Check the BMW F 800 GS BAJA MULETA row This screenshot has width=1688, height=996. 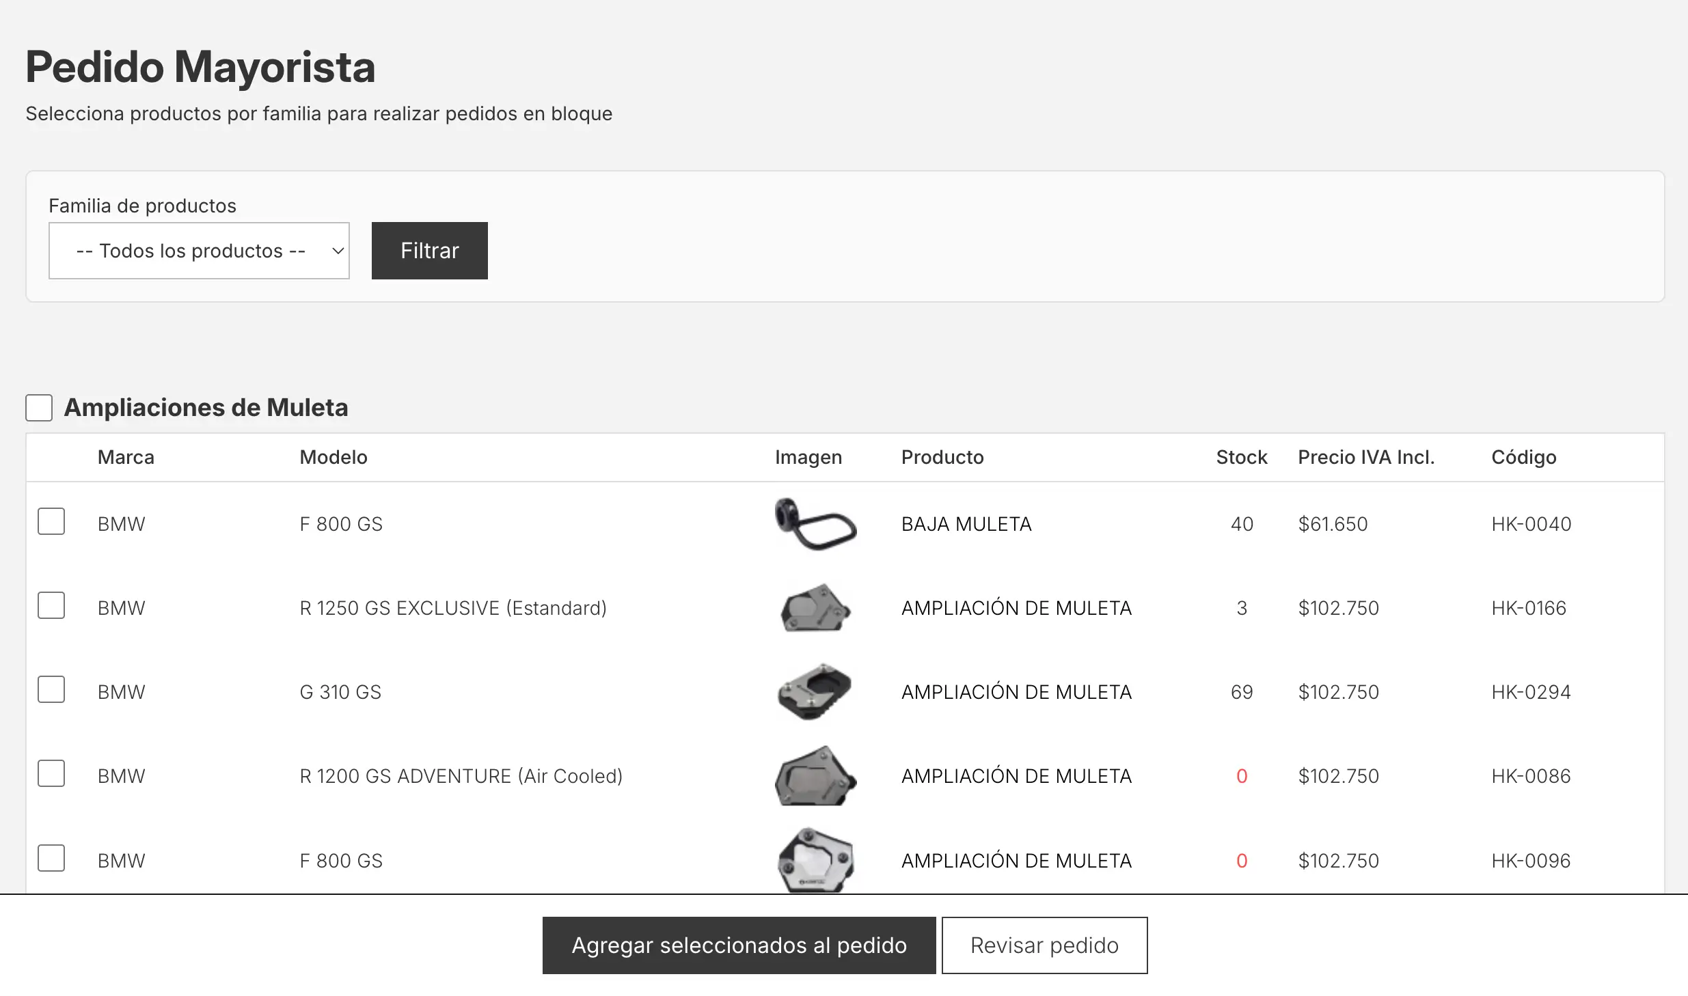tap(51, 521)
